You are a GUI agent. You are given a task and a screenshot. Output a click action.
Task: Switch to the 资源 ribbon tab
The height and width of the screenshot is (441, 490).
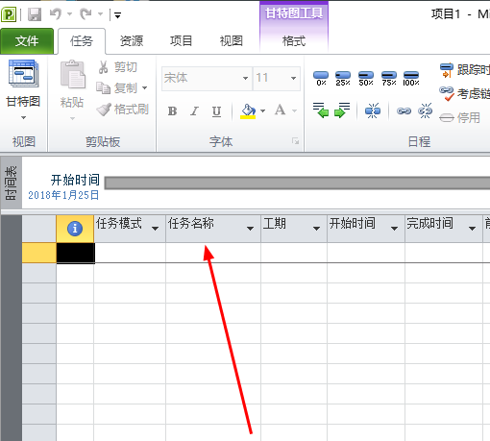[x=132, y=41]
